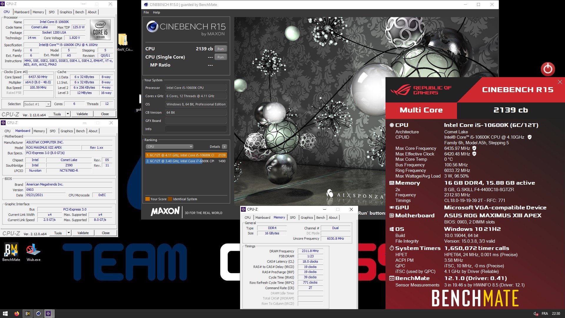
Task: Click the Cinebench R15 logo sphere
Action: click(x=152, y=26)
